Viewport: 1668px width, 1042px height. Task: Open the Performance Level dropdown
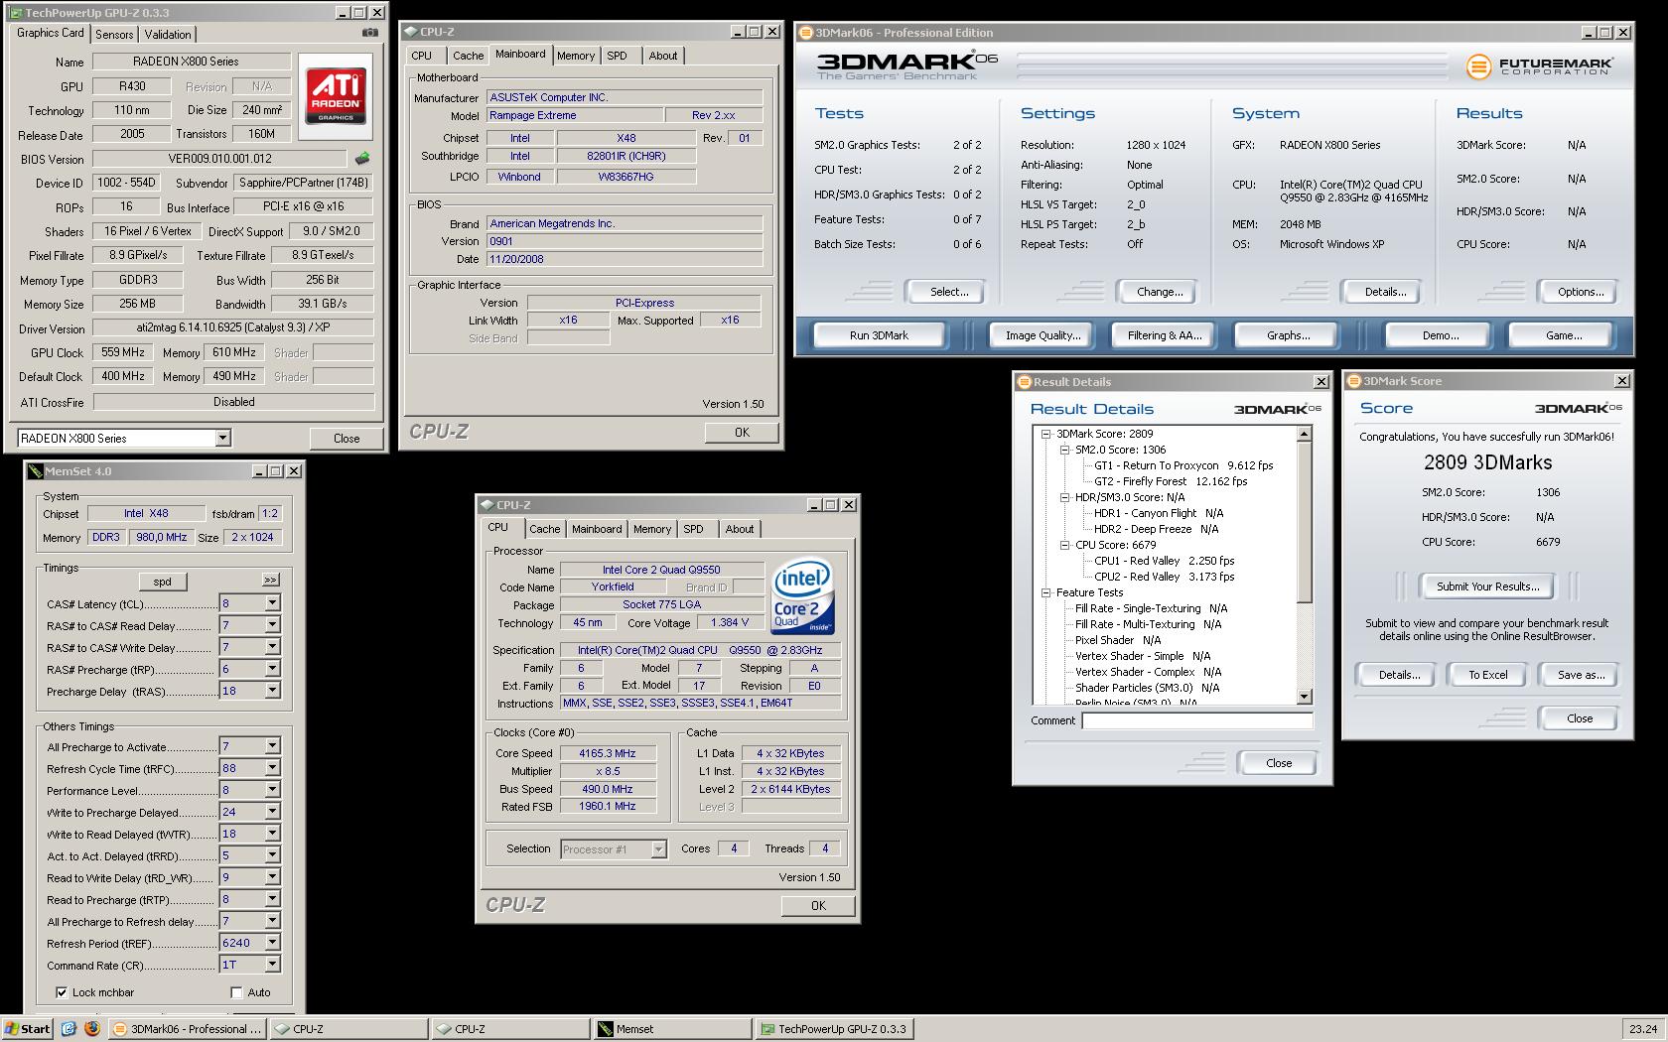point(272,790)
